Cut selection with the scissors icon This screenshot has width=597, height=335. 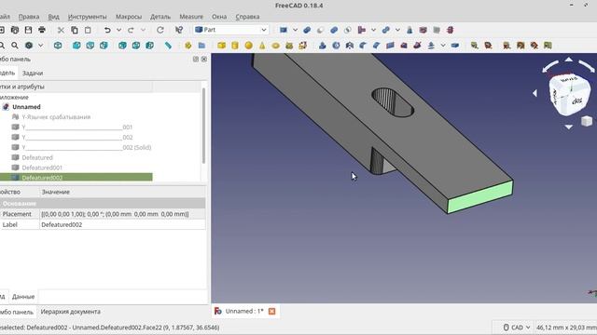point(61,30)
